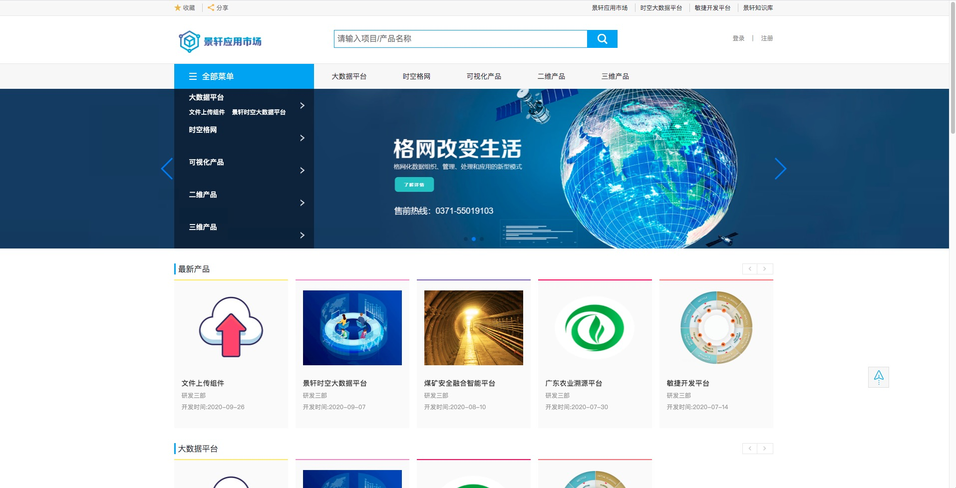The width and height of the screenshot is (956, 488).
Task: Select 三维产品 in the top navigation bar
Action: point(615,76)
